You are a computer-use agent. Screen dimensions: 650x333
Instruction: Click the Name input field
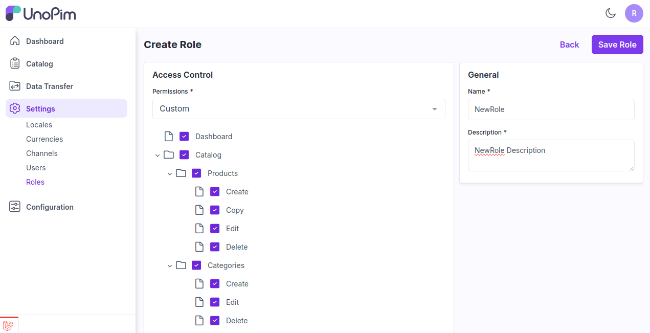click(551, 109)
